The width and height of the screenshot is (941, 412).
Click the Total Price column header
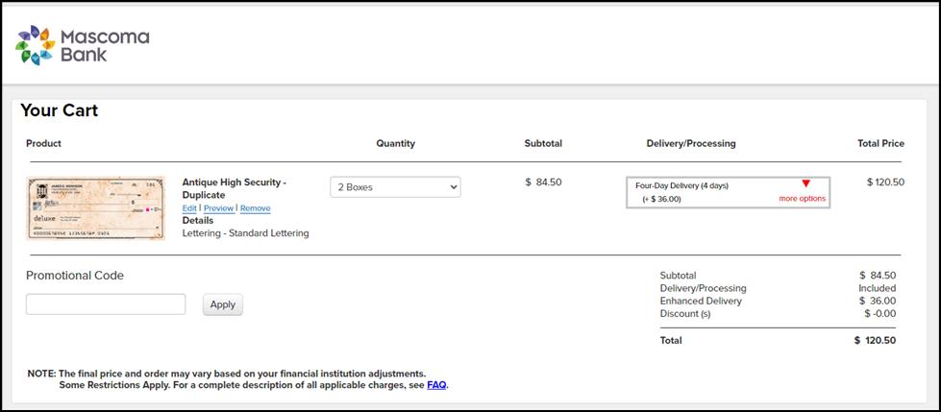click(x=880, y=144)
